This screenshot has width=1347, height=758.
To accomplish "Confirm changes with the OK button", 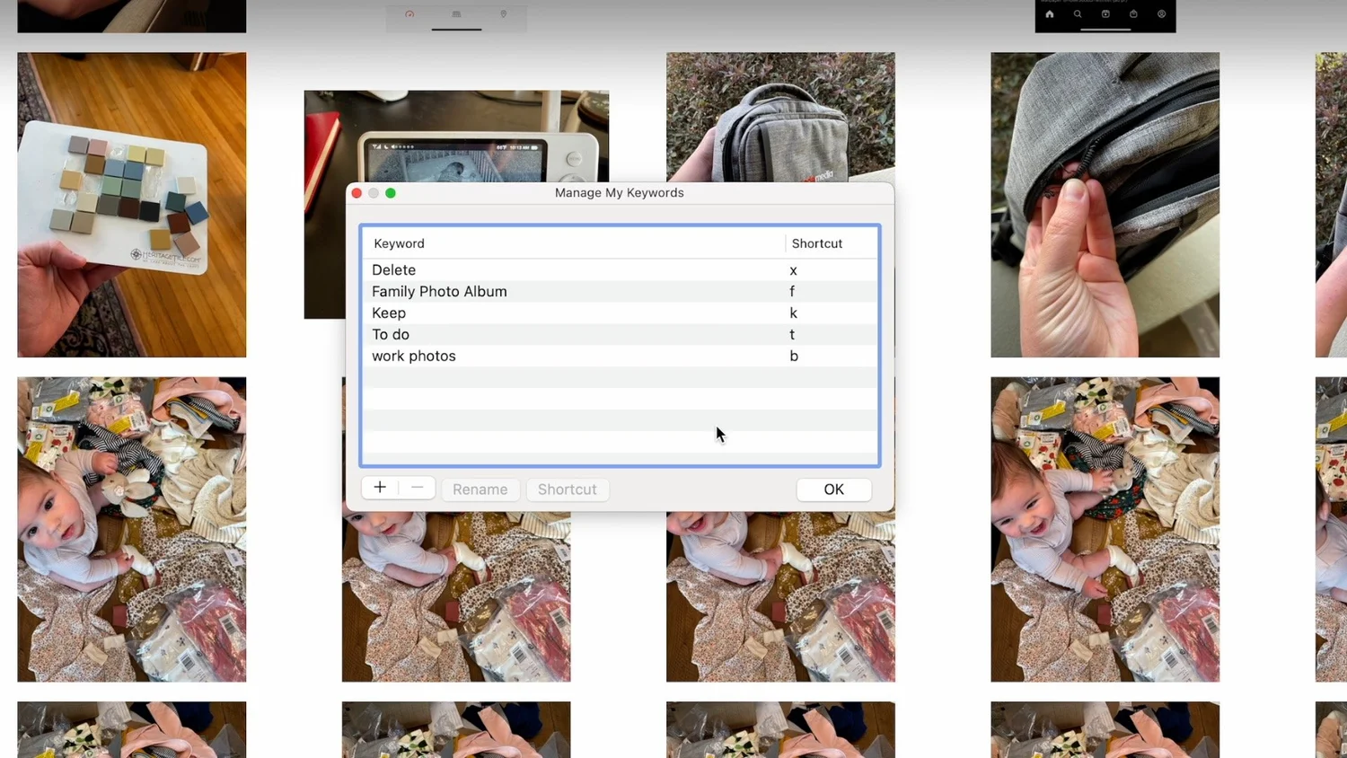I will pyautogui.click(x=832, y=489).
